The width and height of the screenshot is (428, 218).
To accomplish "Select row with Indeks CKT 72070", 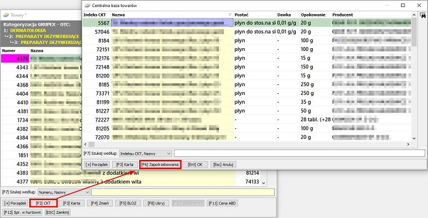I will tap(247, 137).
